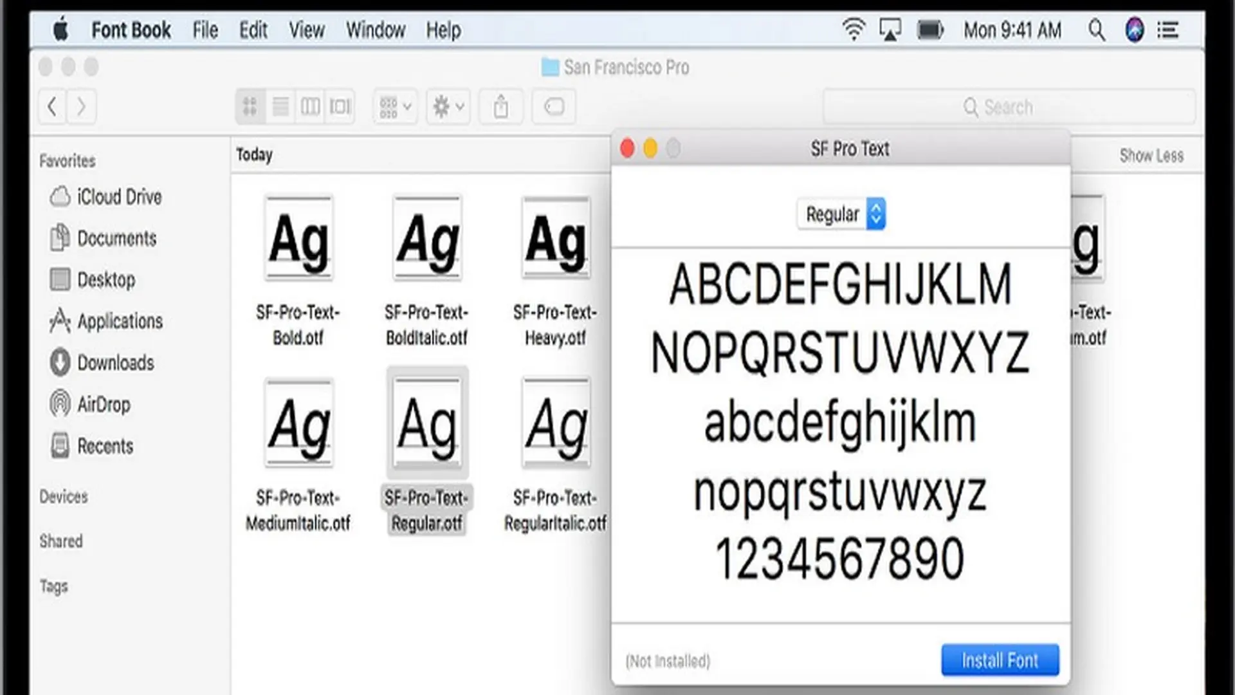Open Spotlight search in the menu bar
The height and width of the screenshot is (695, 1235).
point(1096,30)
